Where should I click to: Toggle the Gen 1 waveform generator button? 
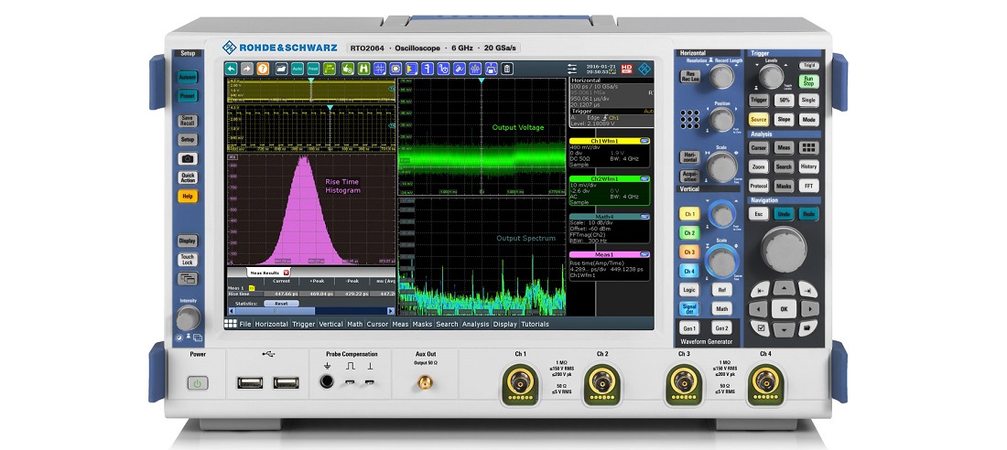pyautogui.click(x=689, y=328)
